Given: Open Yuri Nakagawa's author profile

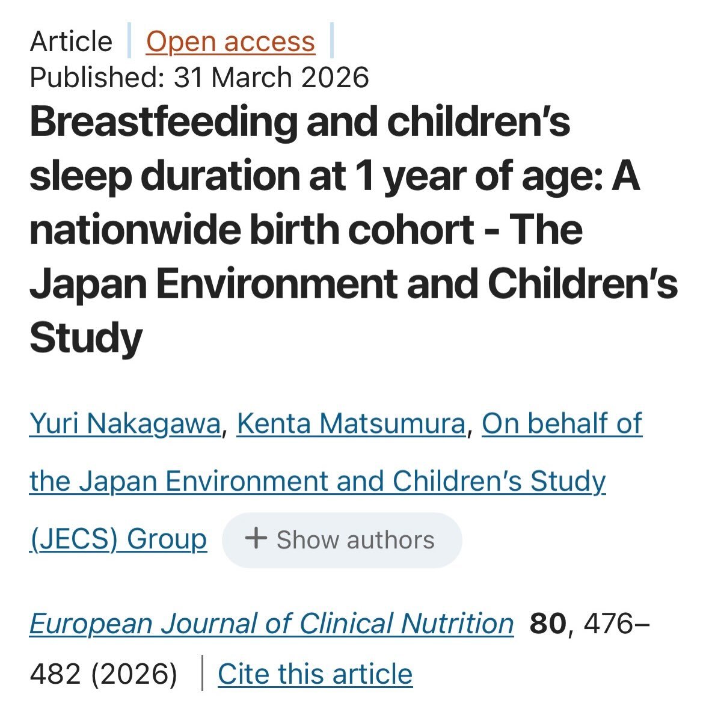Looking at the screenshot, I should click(125, 424).
